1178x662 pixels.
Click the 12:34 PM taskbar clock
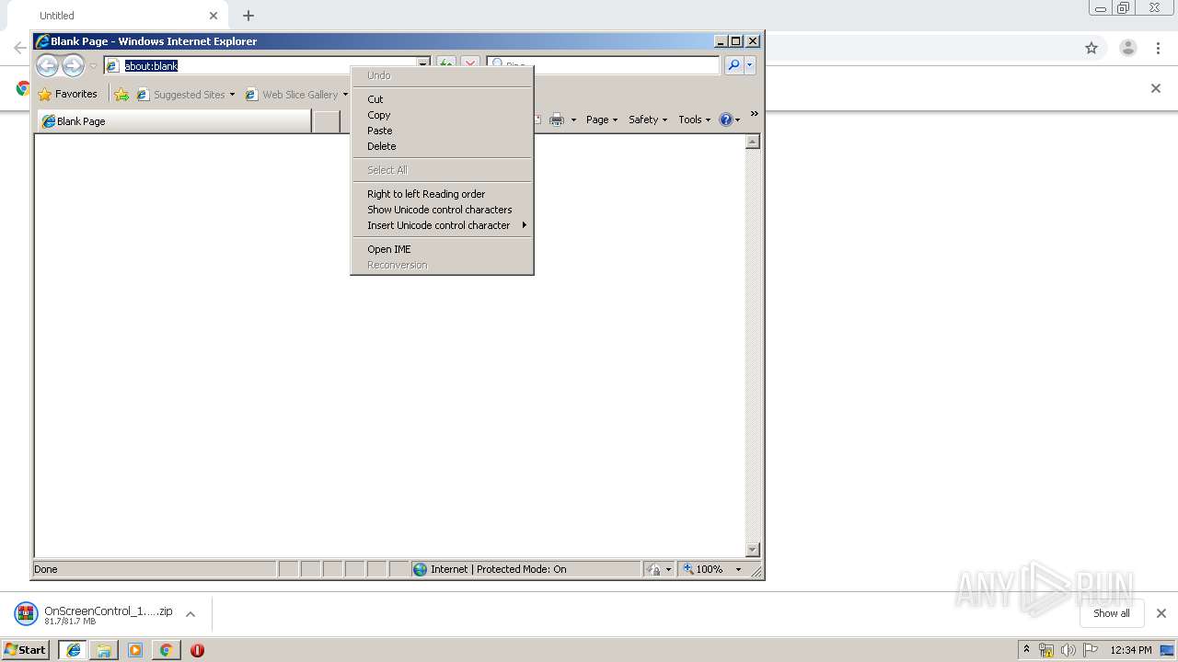1131,650
